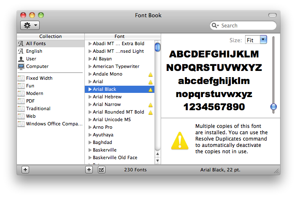
Task: Expand the Baskerville font family
Action: click(90, 150)
